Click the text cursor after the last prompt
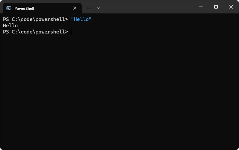Viewport: 239px width, 150px height. 71,32
